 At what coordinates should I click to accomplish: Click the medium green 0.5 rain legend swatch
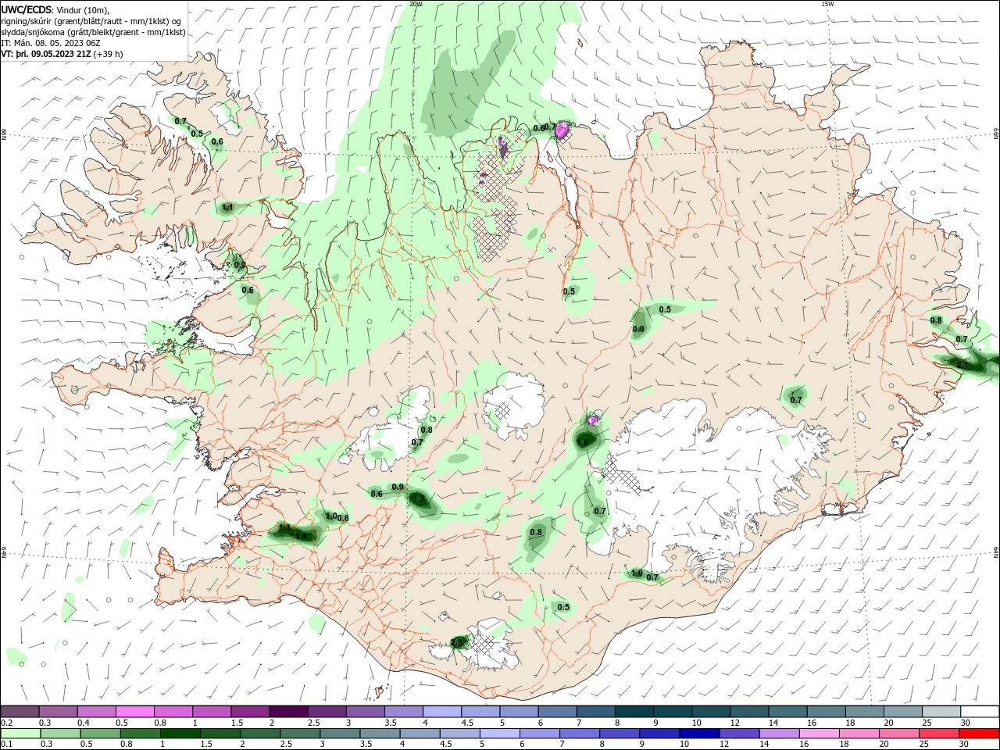pos(100,734)
